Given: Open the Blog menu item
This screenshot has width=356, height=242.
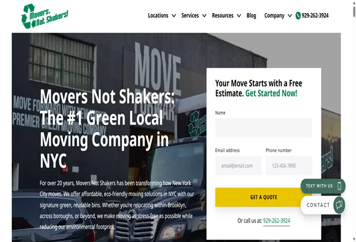Looking at the screenshot, I should [251, 15].
